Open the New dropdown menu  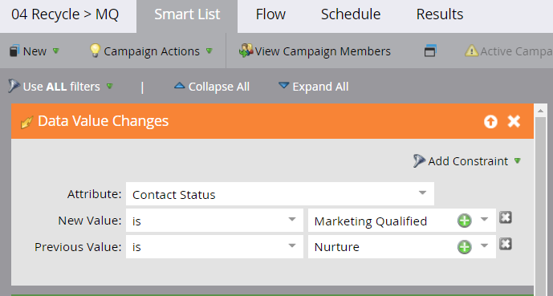click(35, 51)
